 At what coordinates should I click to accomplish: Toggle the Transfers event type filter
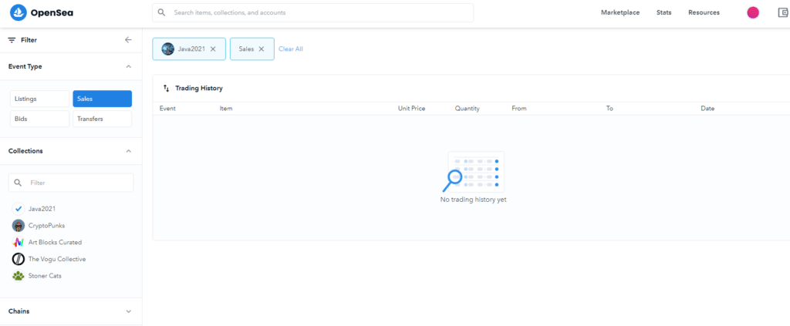pos(102,119)
